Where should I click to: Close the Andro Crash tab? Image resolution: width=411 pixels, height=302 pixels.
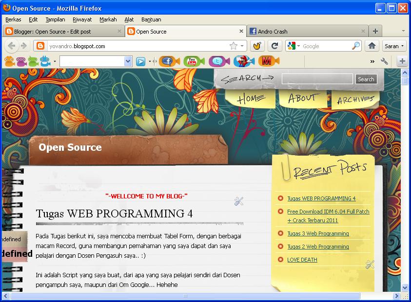tap(363, 32)
